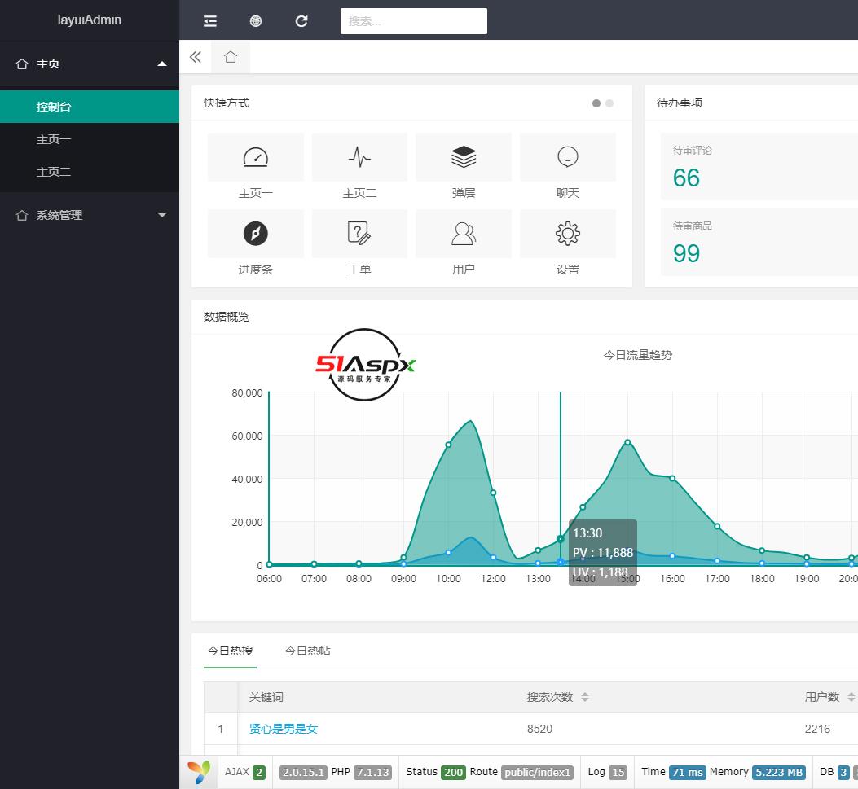858x789 pixels.
Task: Open the 待审评论 card showing 66
Action: click(x=759, y=166)
